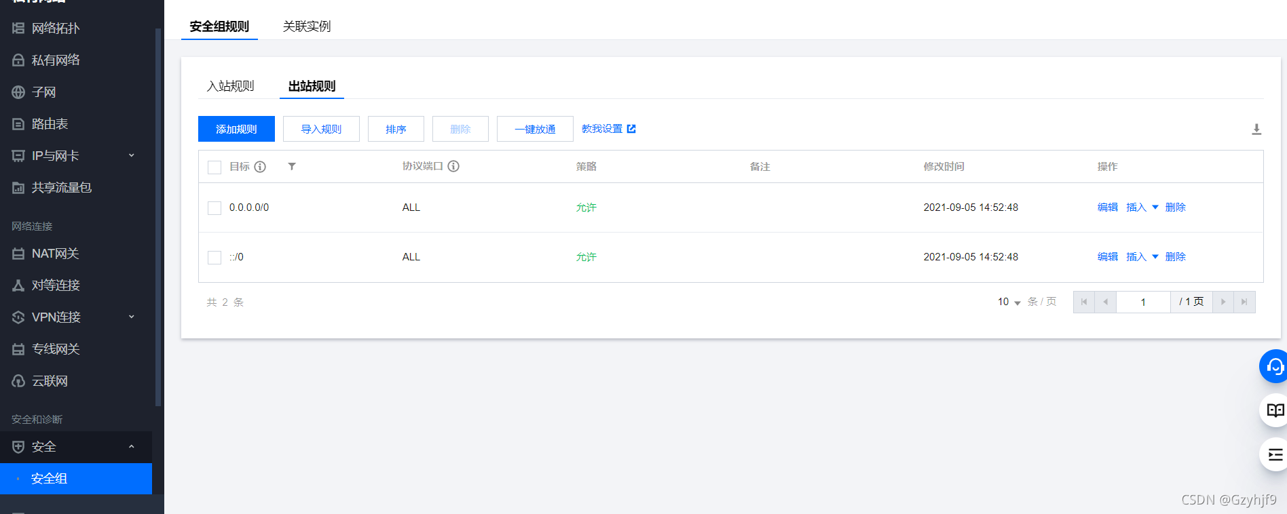Click the 策略 column header
Screen dimensions: 1287x514
pyautogui.click(x=586, y=167)
